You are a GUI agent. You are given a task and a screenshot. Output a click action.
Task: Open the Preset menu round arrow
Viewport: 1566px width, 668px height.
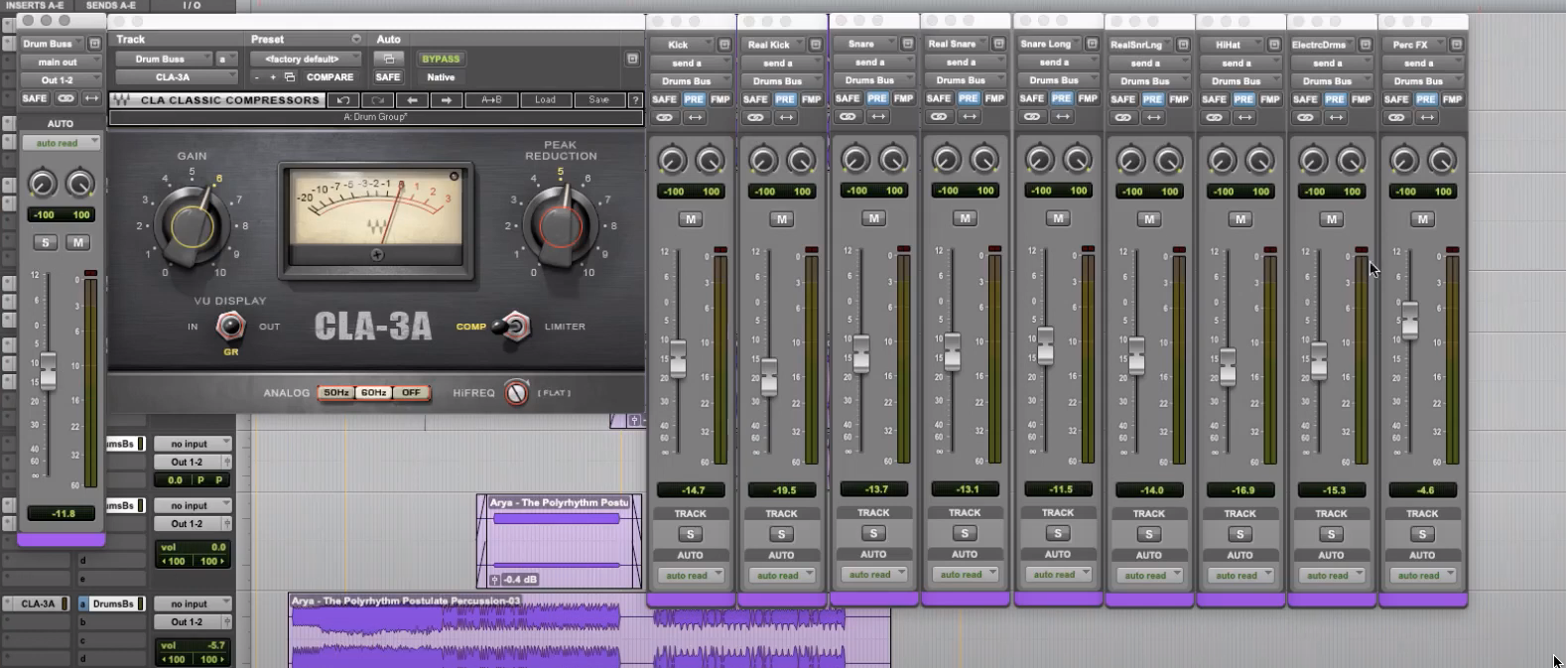click(356, 39)
